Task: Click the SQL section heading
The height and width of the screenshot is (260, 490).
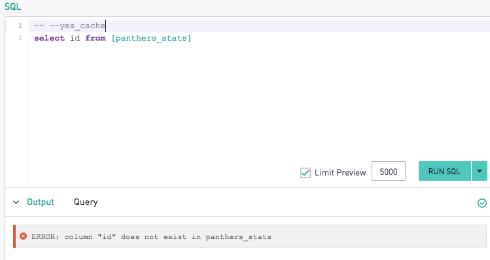Action: click(x=13, y=7)
